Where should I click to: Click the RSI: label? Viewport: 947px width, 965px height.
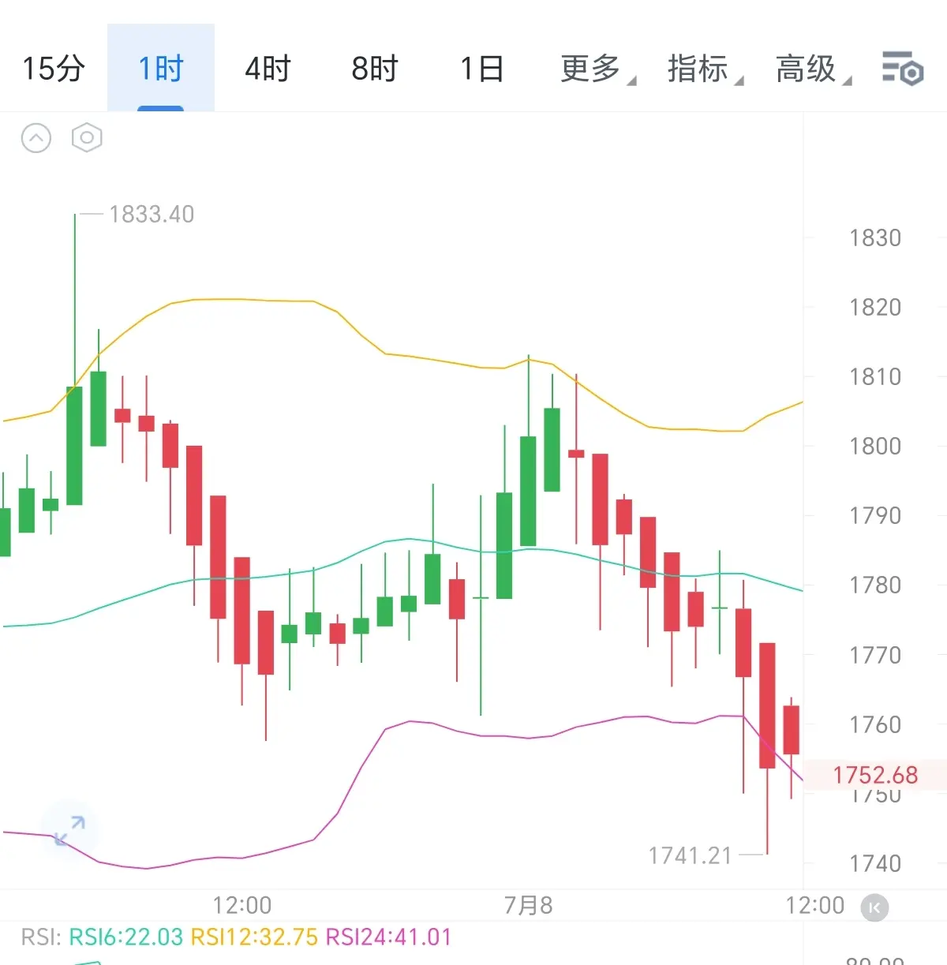42,937
